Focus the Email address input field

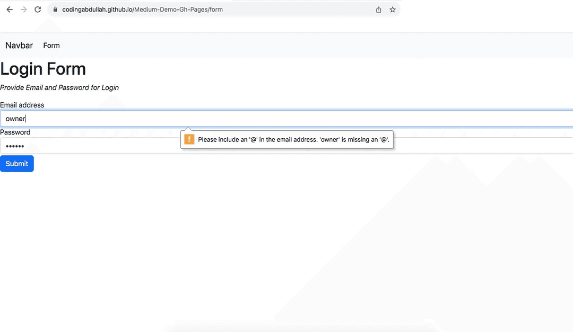[286, 119]
